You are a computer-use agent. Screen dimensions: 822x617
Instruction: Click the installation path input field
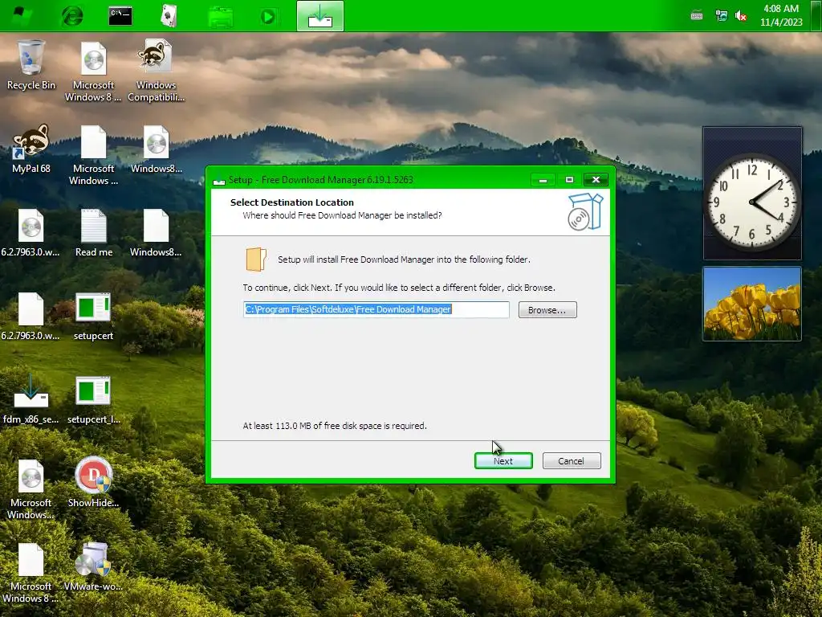point(376,309)
